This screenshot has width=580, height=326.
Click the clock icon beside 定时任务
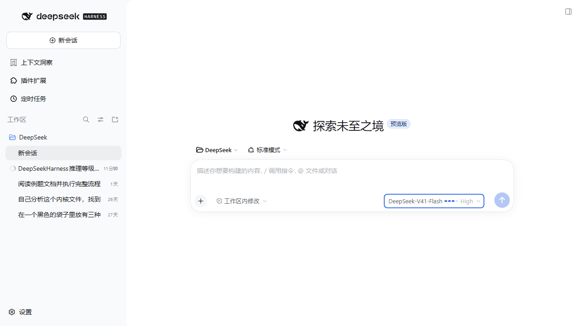pos(14,99)
